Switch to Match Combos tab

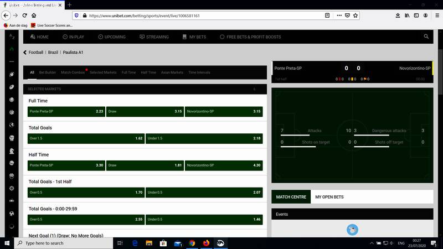[x=73, y=72]
